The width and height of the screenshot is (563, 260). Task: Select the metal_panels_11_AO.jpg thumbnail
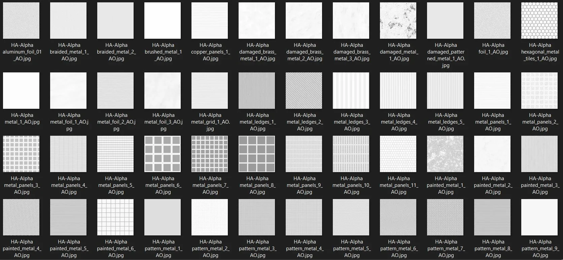(x=398, y=154)
